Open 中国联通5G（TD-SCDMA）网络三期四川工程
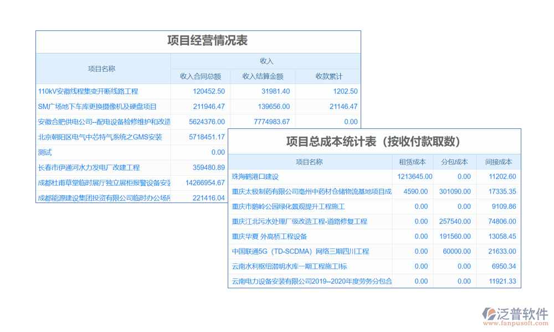Screen dimensions: 554x332 pyautogui.click(x=300, y=251)
